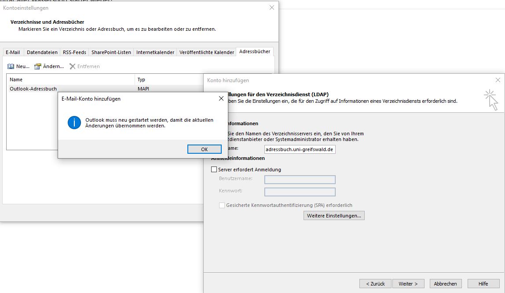Click the Entfernen X icon
Image resolution: width=505 pixels, height=293 pixels.
pos(73,66)
